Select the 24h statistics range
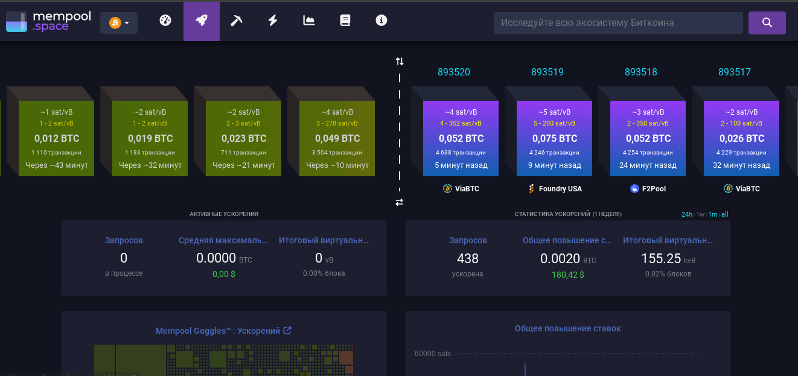This screenshot has width=798, height=376. click(687, 214)
